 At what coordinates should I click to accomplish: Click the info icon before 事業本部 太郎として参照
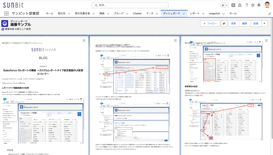(3, 29)
